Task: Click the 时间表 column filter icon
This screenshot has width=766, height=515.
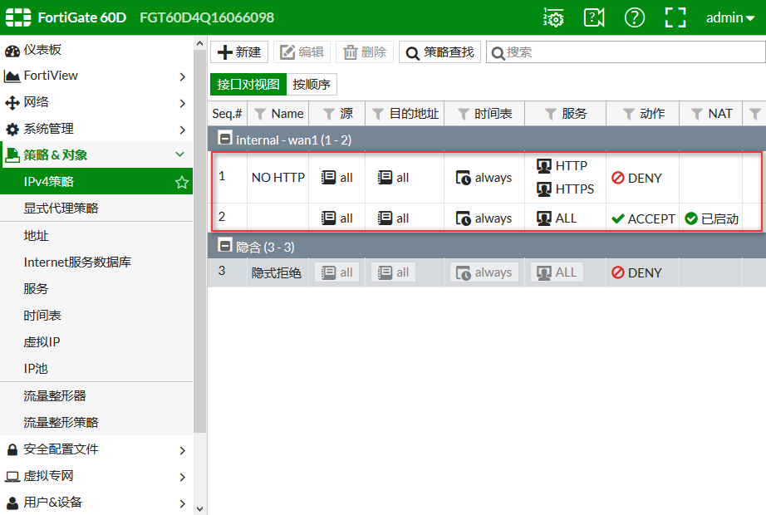Action: (463, 115)
